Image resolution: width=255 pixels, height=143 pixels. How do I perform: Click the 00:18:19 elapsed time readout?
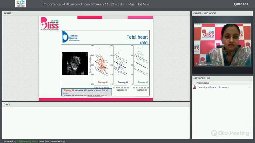click(x=243, y=4)
